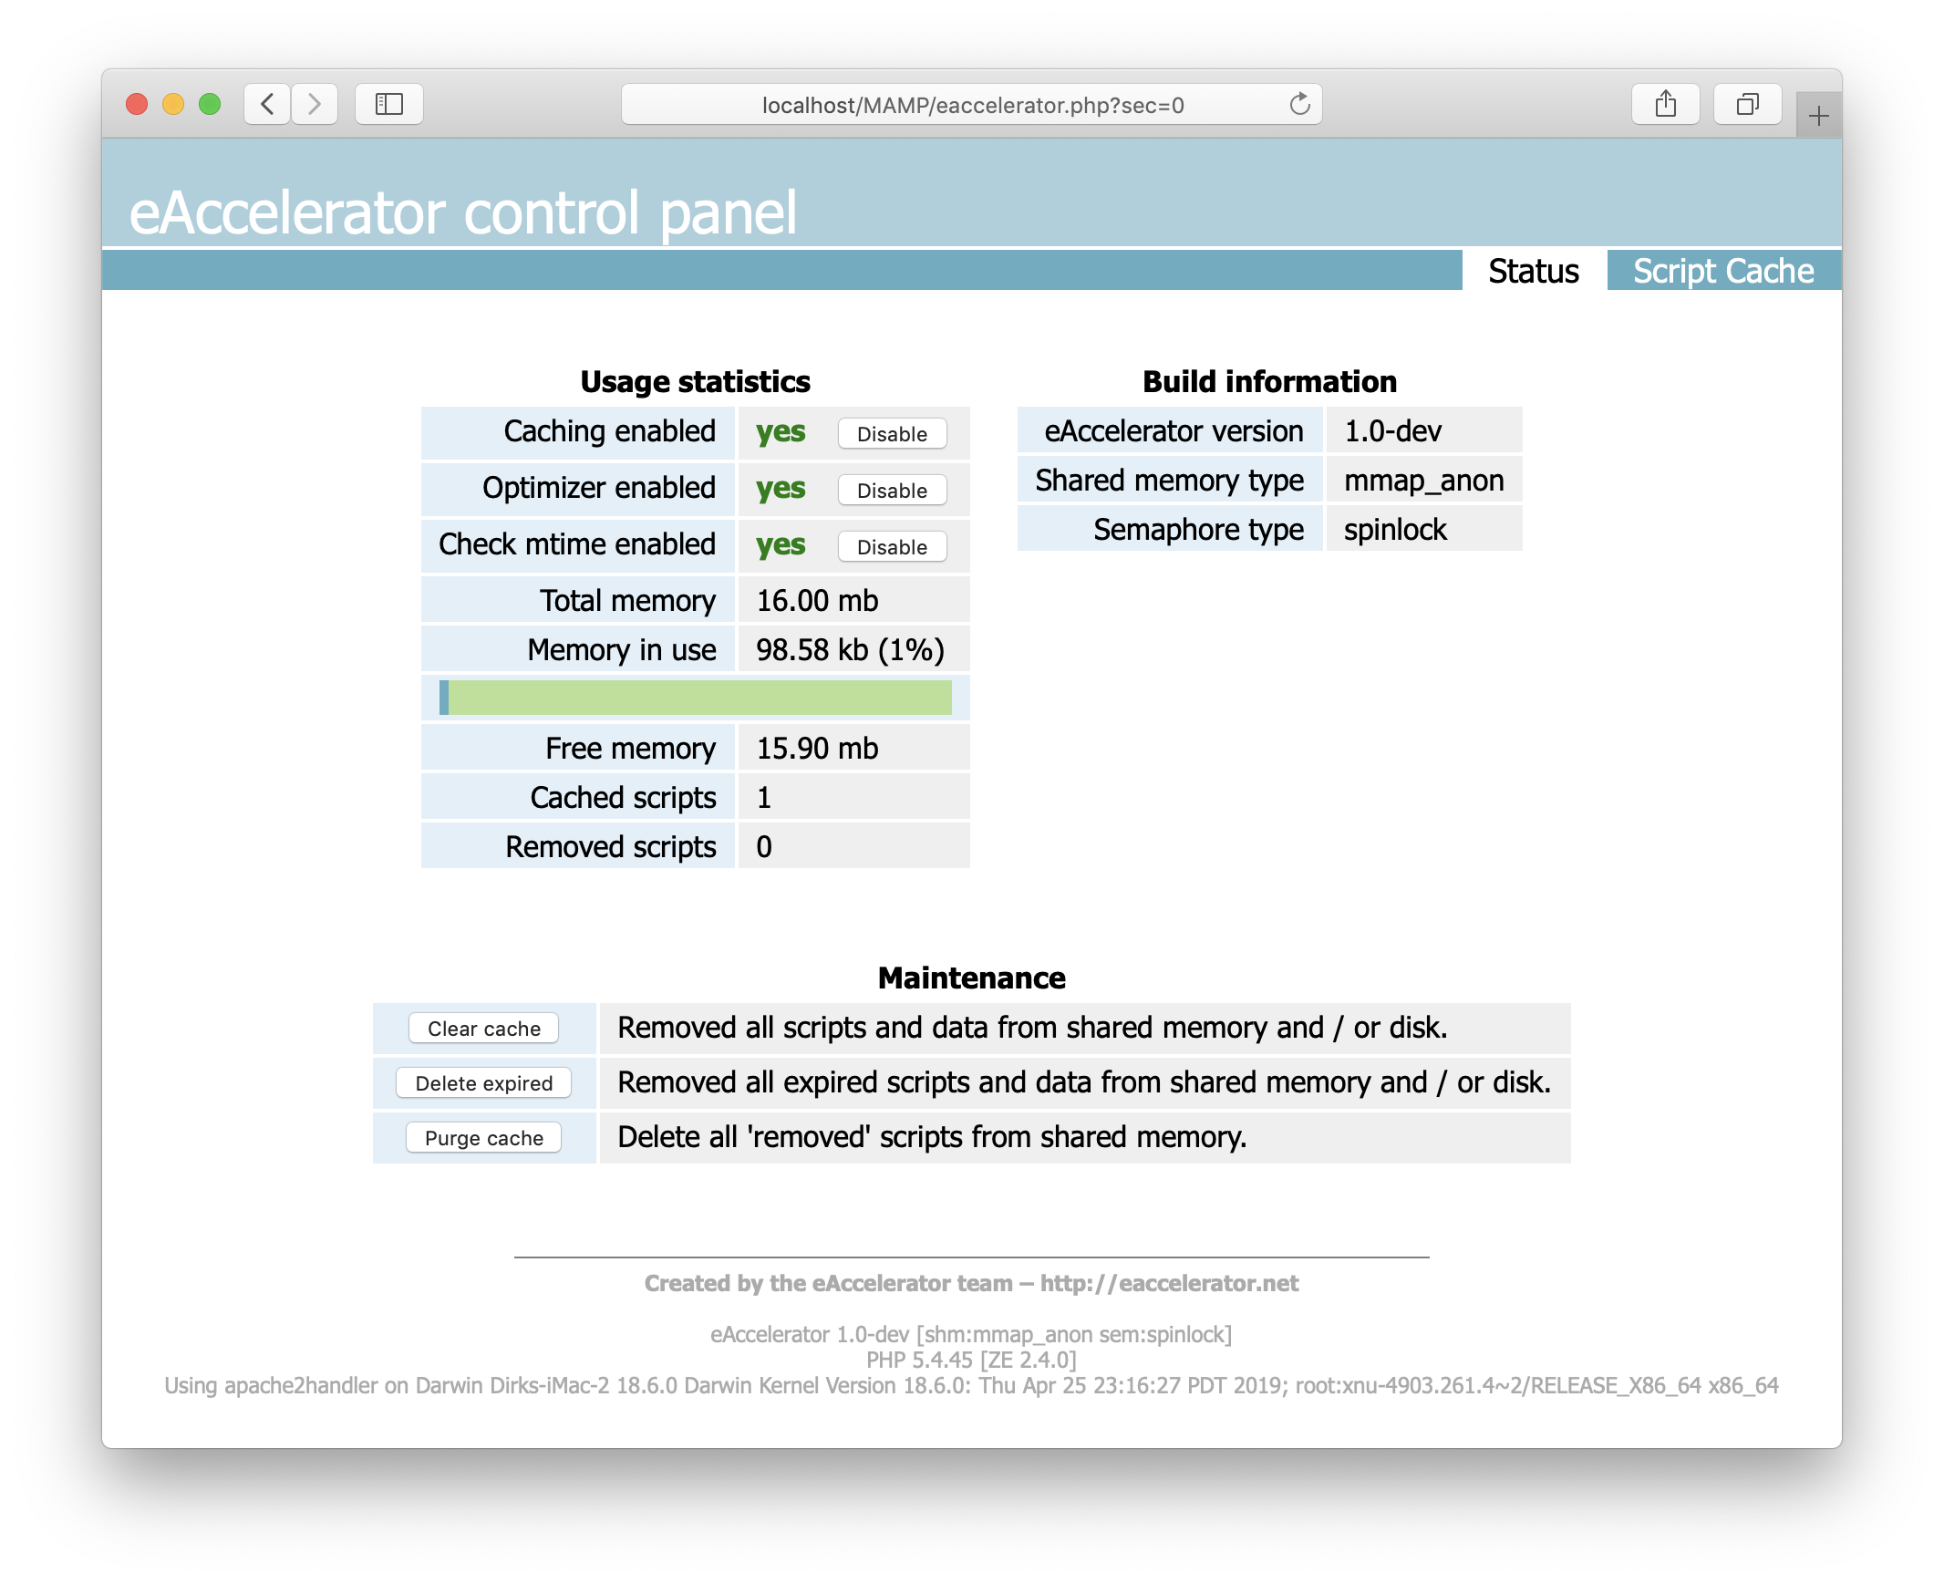
Task: Toggle the Safari sidebar icon
Action: [388, 104]
